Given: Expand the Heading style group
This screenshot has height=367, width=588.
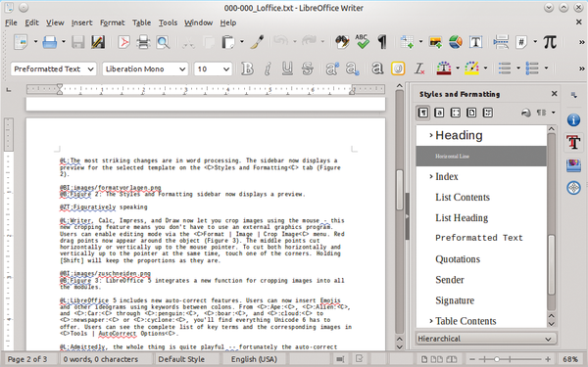Looking at the screenshot, I should [x=431, y=135].
